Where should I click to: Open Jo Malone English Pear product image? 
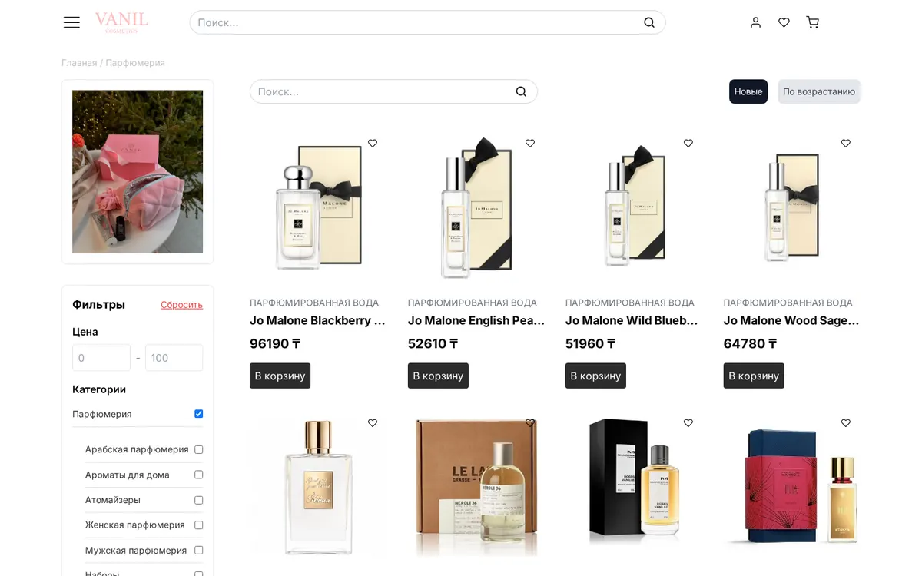[476, 207]
